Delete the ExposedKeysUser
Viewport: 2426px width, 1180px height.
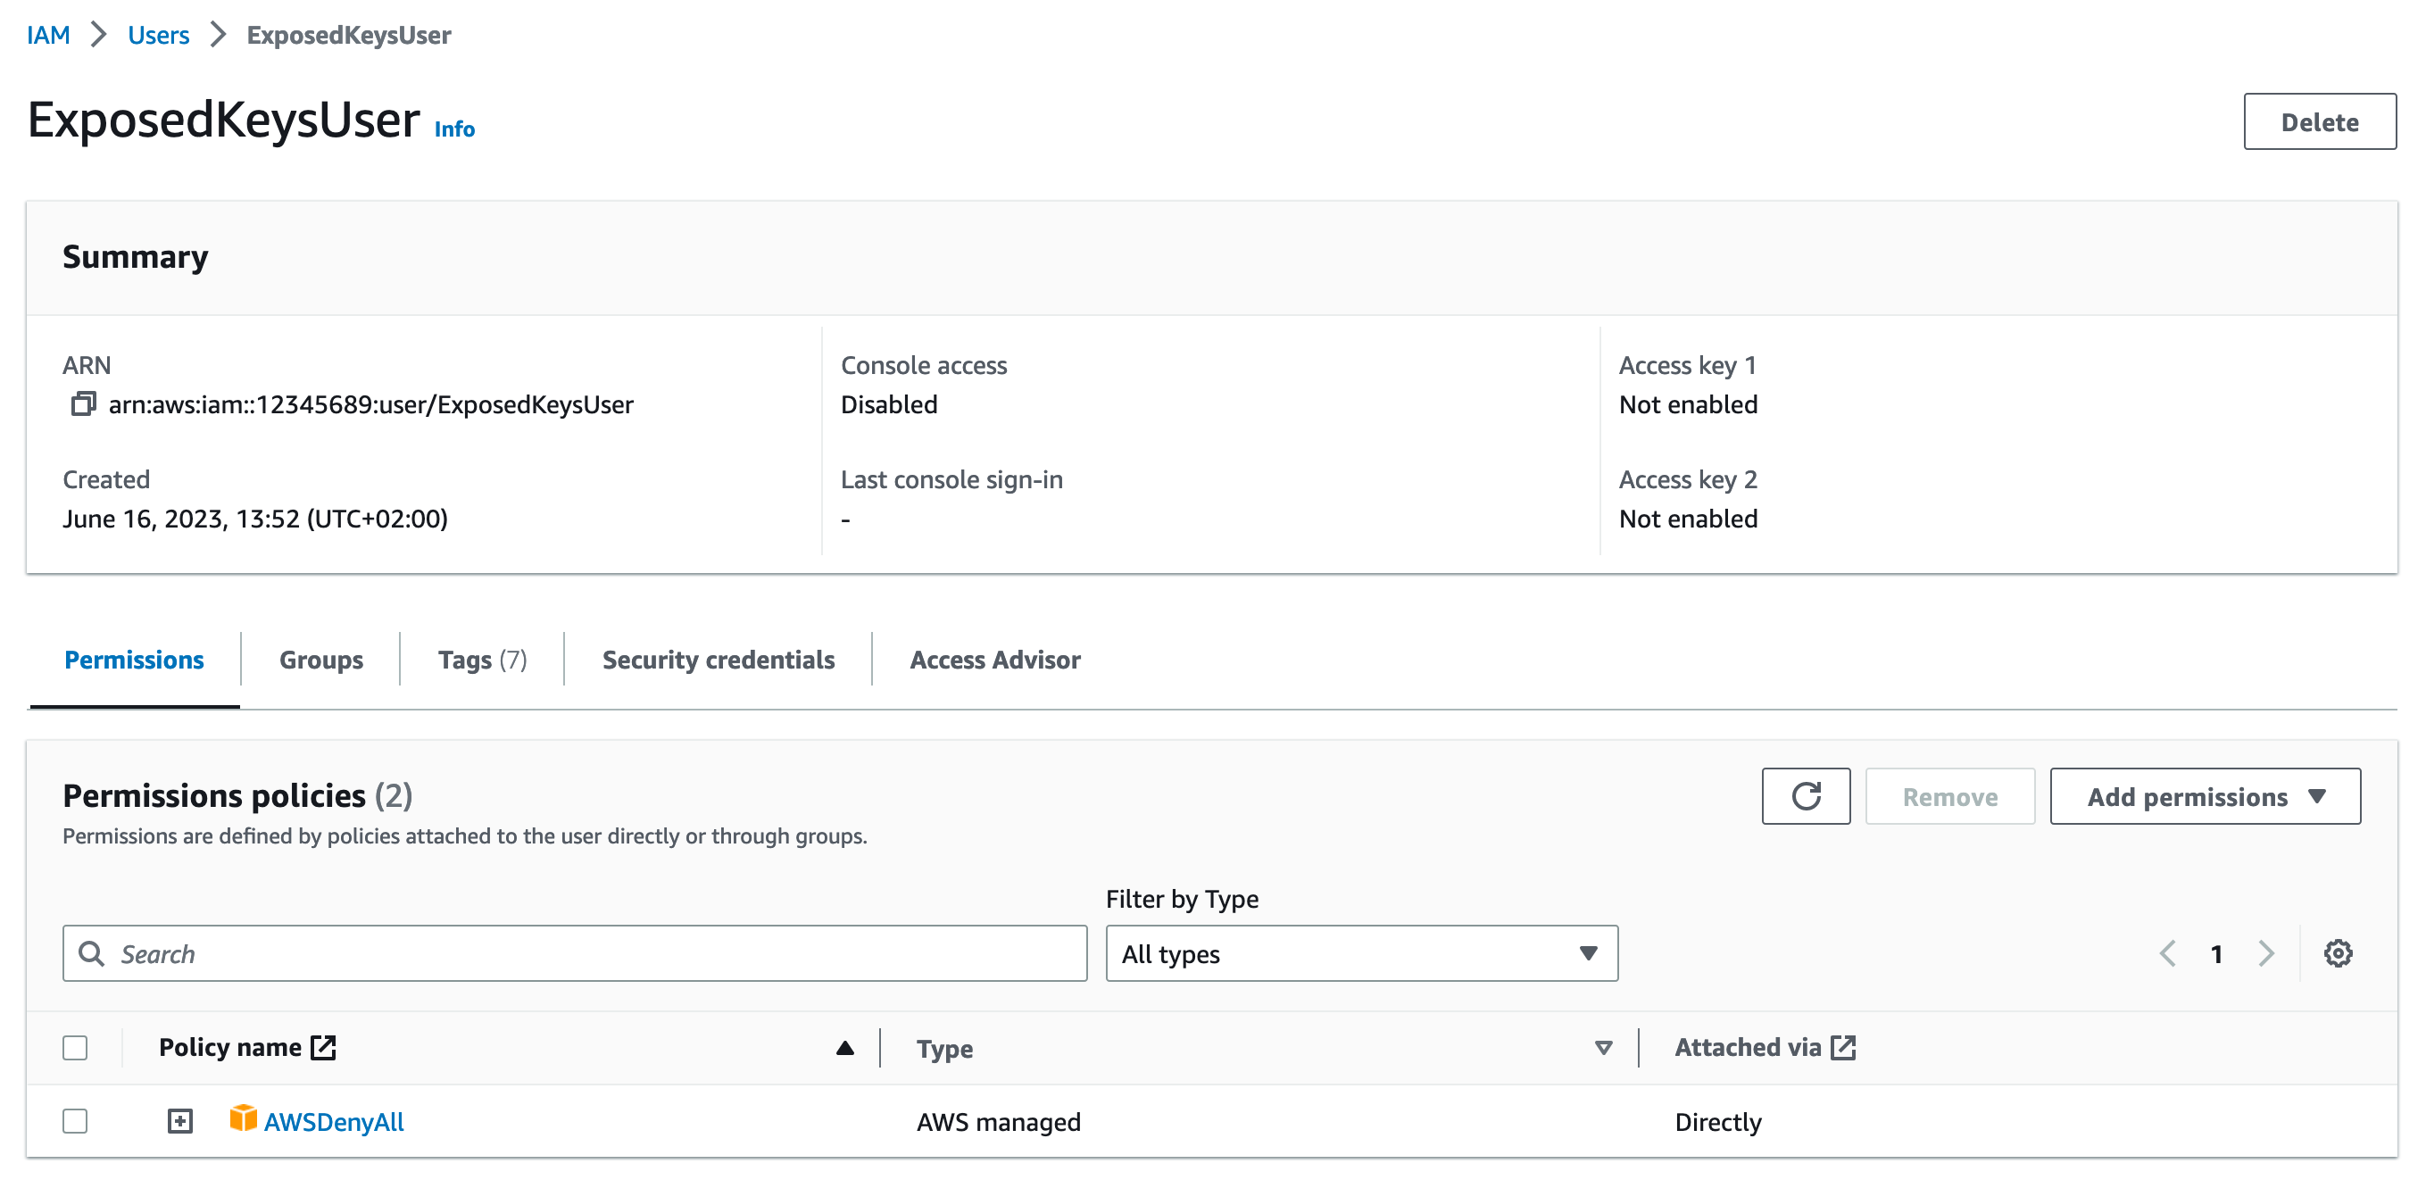point(2320,120)
